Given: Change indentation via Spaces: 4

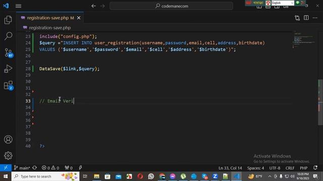Looking at the screenshot, I should [255, 168].
